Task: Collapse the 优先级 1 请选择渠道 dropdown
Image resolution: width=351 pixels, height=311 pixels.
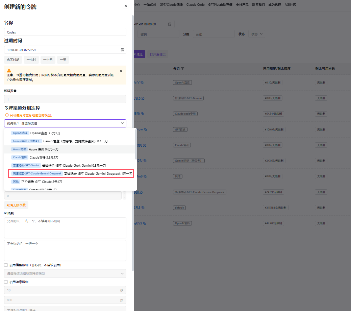Action: (122, 123)
